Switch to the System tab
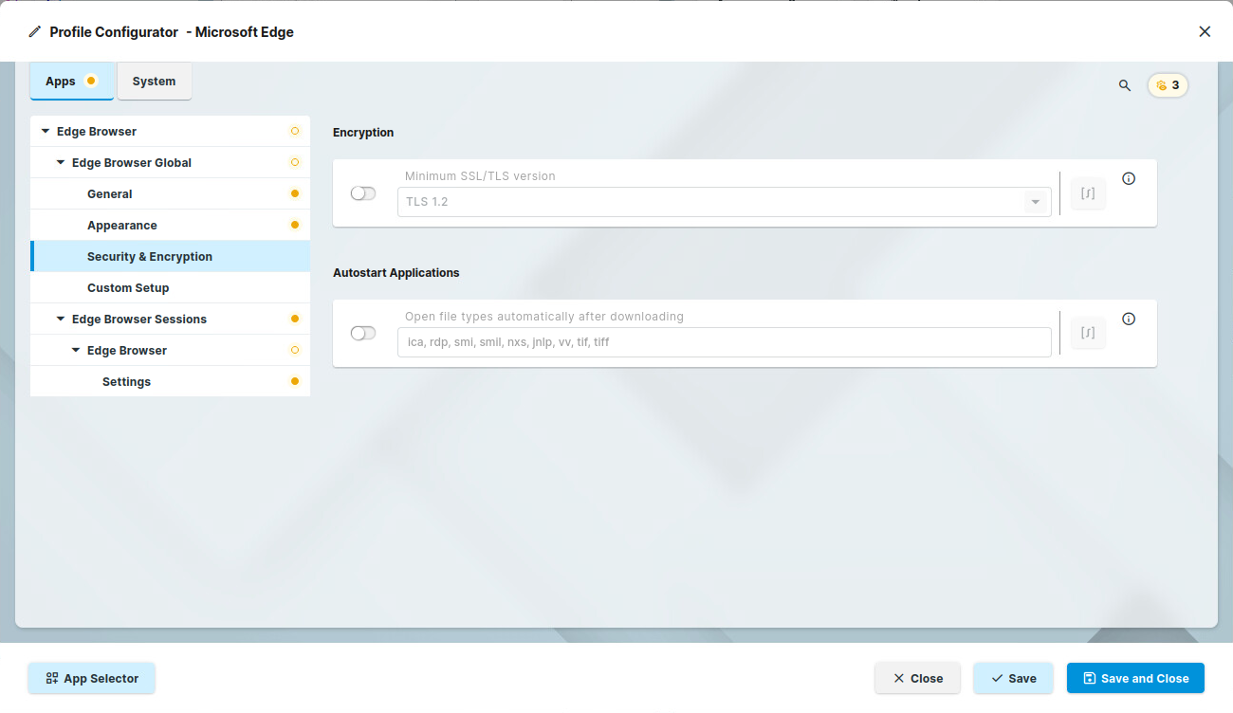Screen dimensions: 1233x713 coord(154,82)
